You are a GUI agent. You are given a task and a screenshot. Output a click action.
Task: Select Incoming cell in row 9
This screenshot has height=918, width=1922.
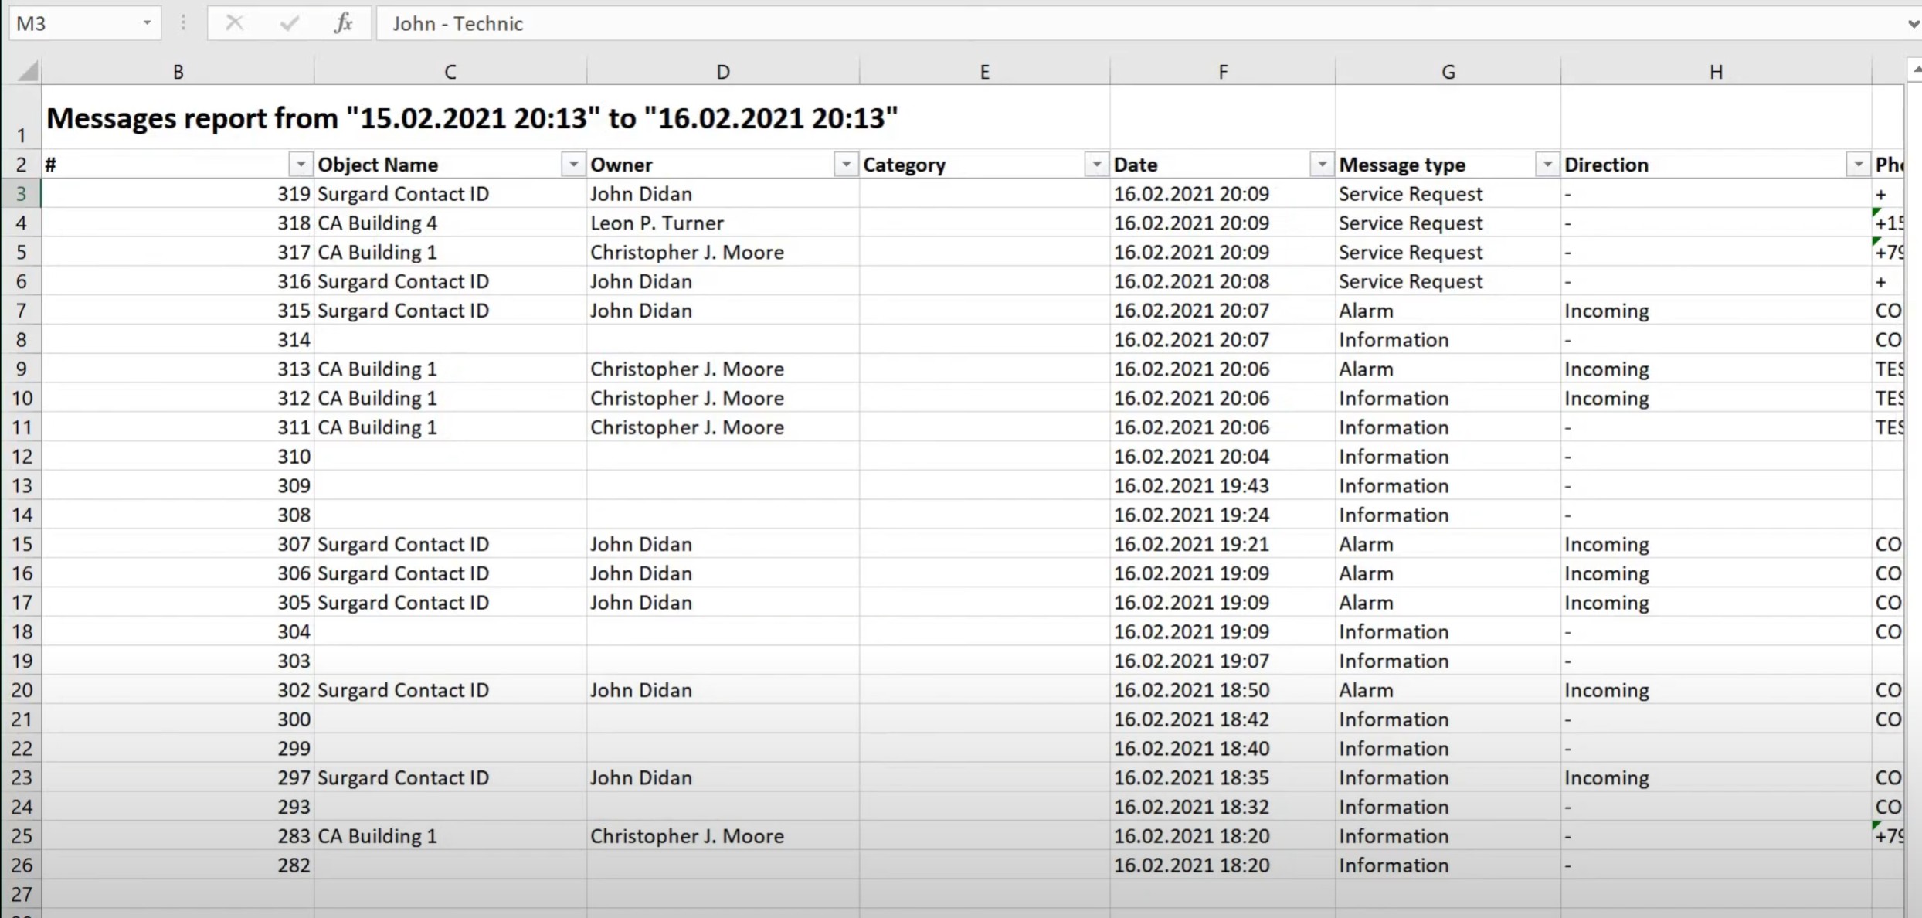coord(1716,369)
